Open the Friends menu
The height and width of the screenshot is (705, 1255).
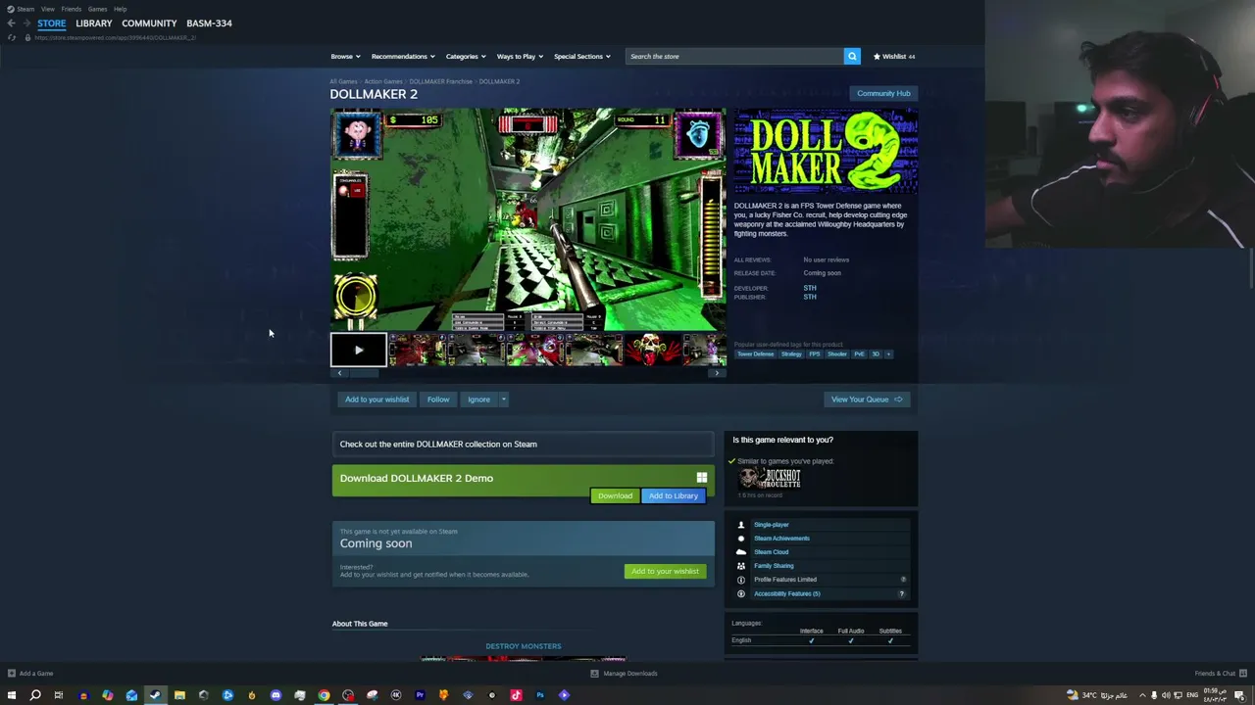pos(72,9)
